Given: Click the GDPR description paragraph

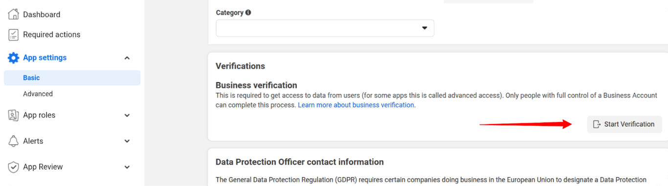Looking at the screenshot, I should 431,180.
